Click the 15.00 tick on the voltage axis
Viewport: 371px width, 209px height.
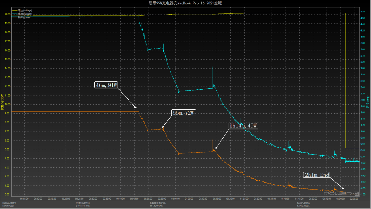pyautogui.click(x=8, y=60)
